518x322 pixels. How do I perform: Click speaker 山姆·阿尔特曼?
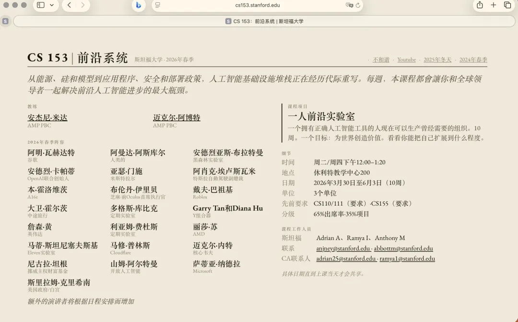click(x=134, y=264)
